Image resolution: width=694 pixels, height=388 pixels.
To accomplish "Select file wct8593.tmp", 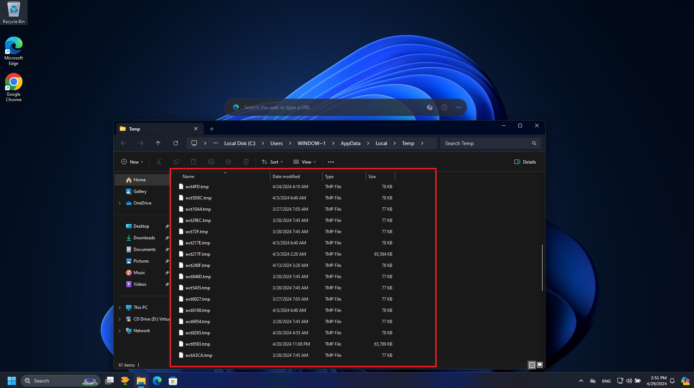I will pos(285,344).
